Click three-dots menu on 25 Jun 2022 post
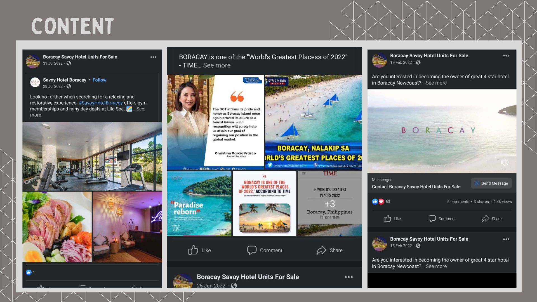 click(x=348, y=277)
